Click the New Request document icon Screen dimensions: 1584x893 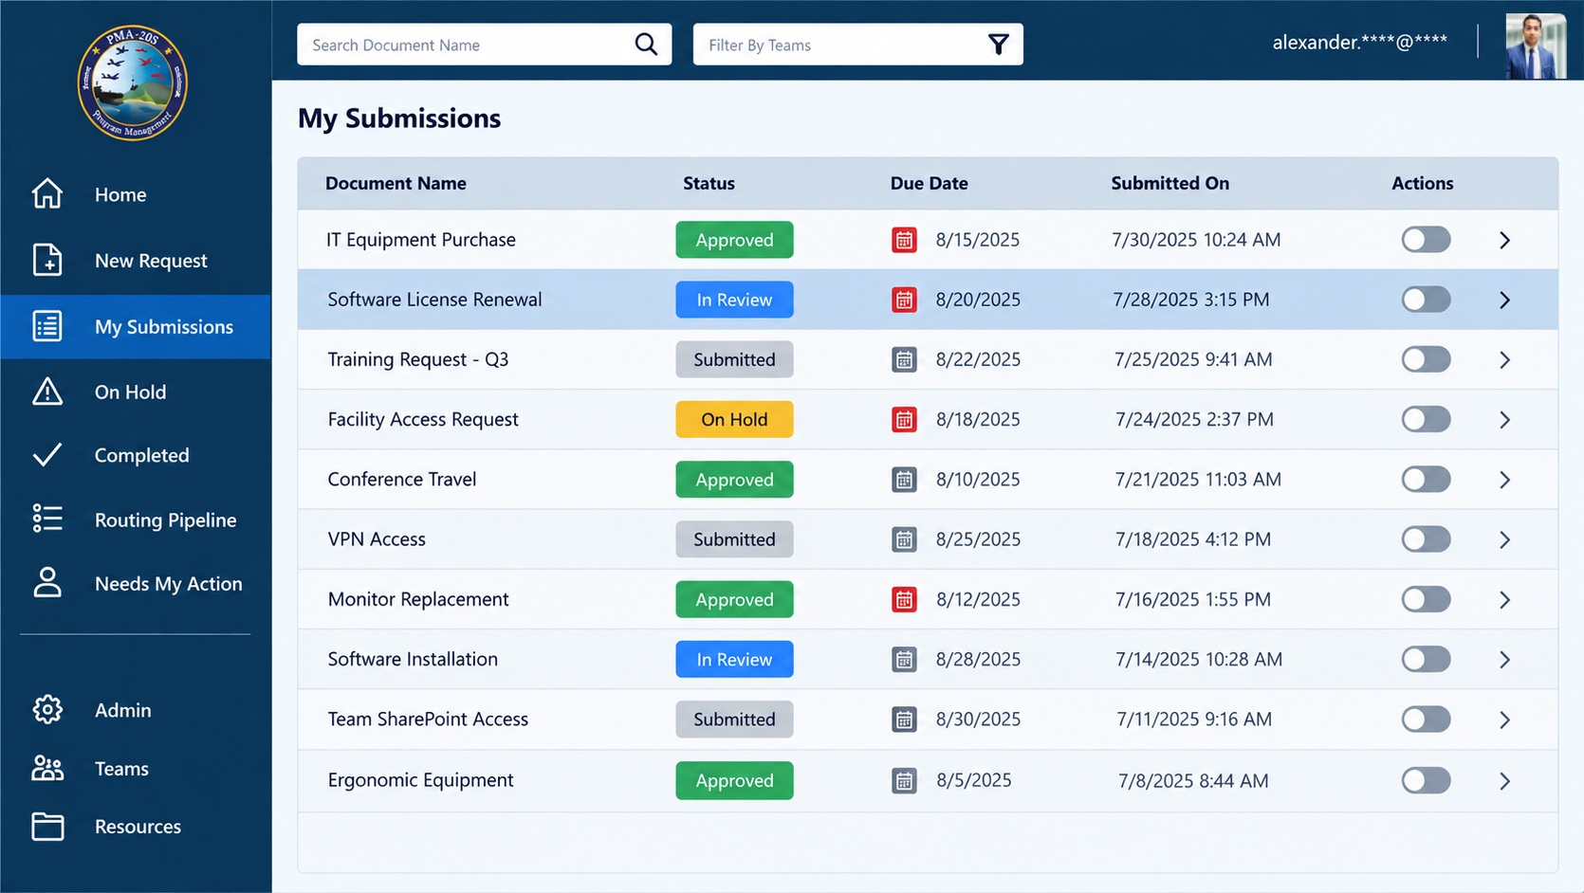pyautogui.click(x=47, y=260)
